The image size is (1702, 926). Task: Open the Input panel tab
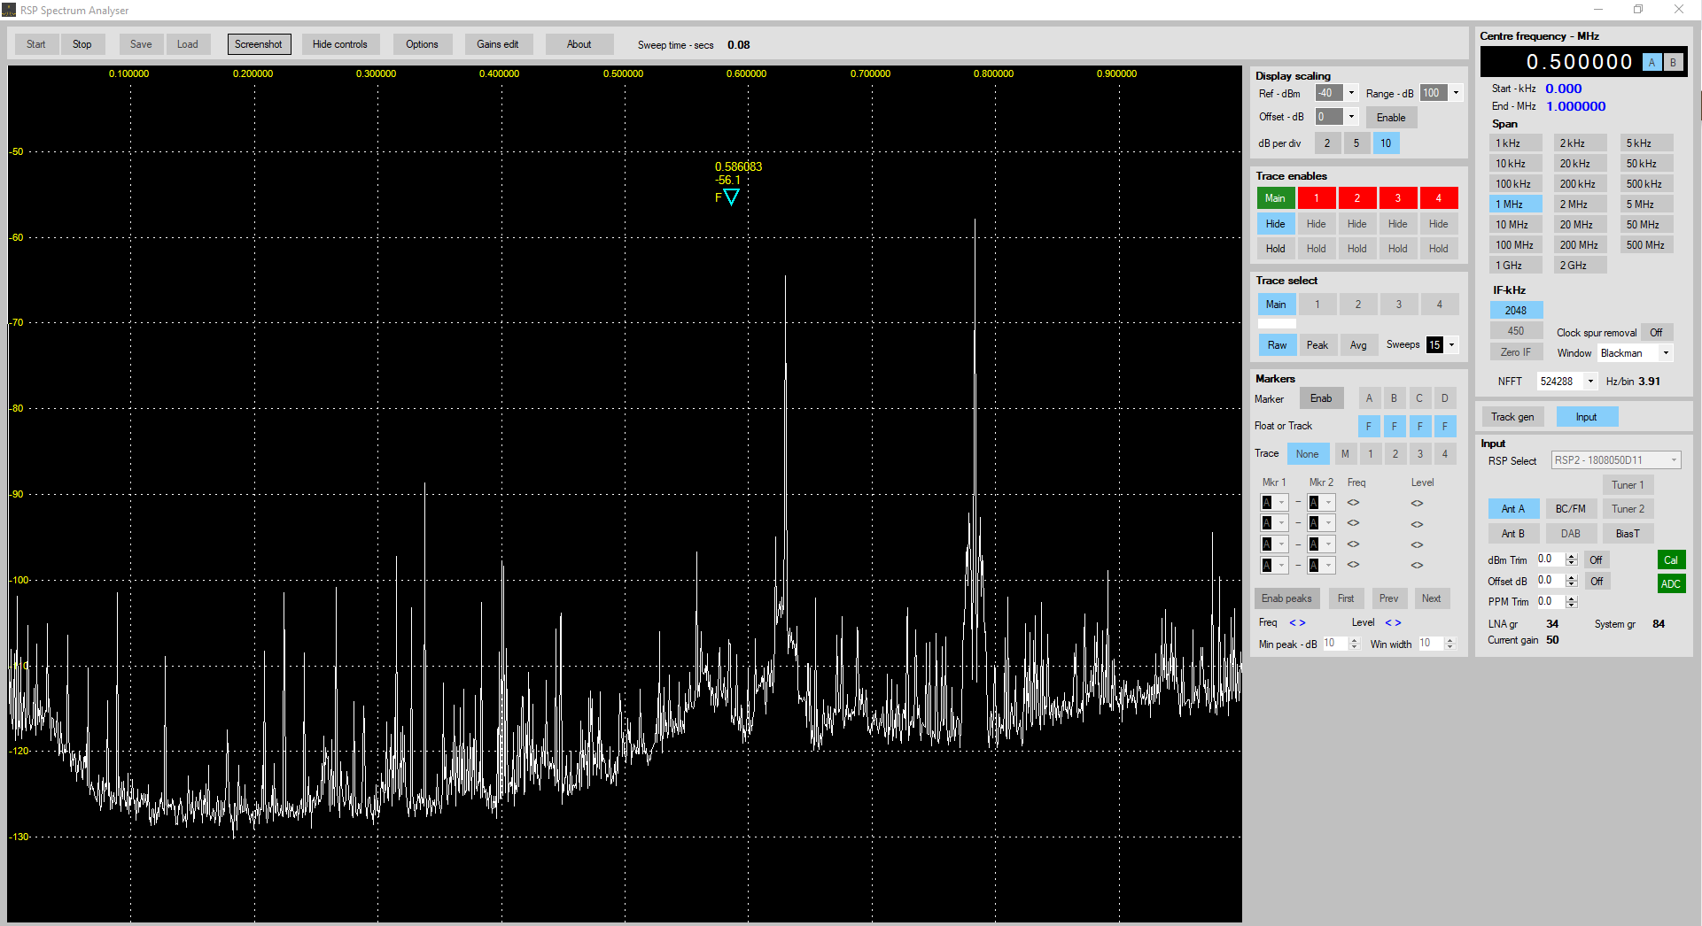1586,417
